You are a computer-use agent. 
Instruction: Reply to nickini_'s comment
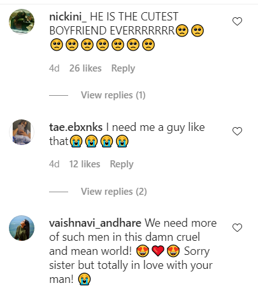click(123, 68)
